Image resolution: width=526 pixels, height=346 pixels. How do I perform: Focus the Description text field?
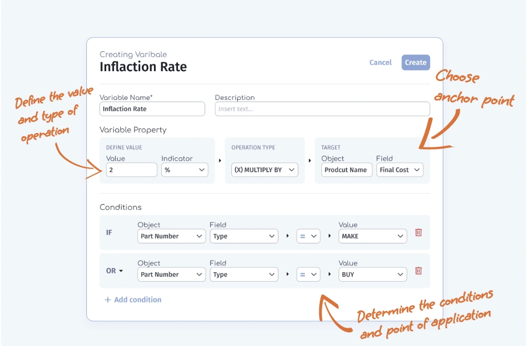click(x=322, y=109)
